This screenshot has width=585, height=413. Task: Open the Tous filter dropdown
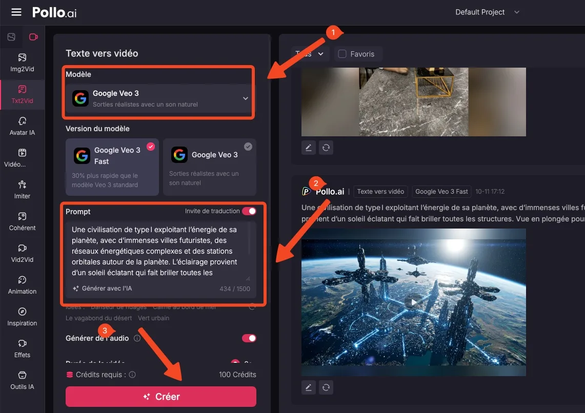(310, 54)
